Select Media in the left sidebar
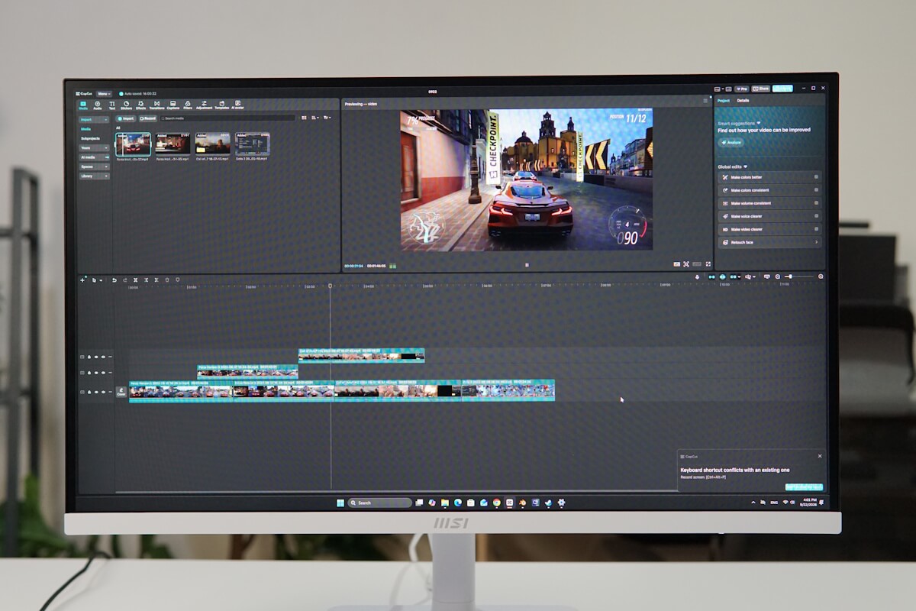Image resolution: width=916 pixels, height=611 pixels. (86, 129)
